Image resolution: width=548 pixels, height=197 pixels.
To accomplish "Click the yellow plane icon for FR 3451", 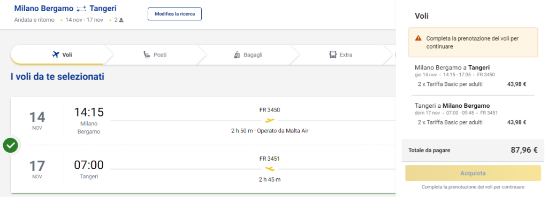I will (270, 169).
